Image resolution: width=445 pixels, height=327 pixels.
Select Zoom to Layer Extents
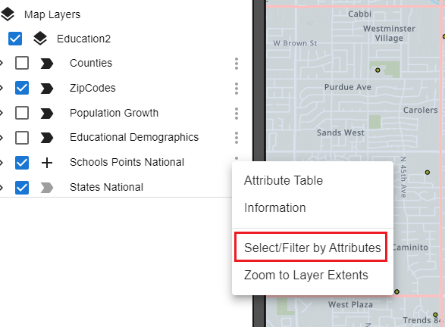click(306, 275)
